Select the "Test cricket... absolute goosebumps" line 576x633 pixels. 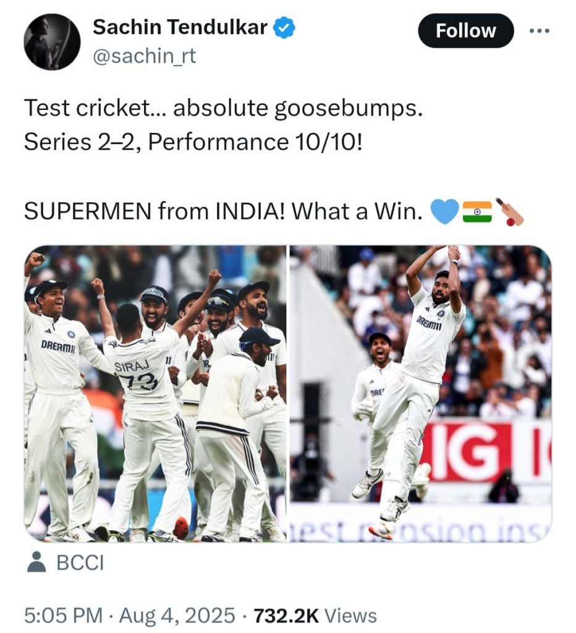click(223, 108)
